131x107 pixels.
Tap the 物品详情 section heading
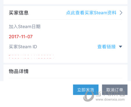click(19, 71)
